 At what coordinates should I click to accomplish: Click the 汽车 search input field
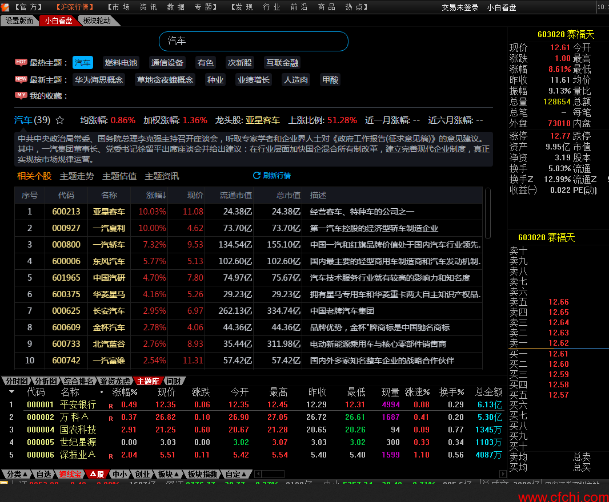tap(253, 41)
